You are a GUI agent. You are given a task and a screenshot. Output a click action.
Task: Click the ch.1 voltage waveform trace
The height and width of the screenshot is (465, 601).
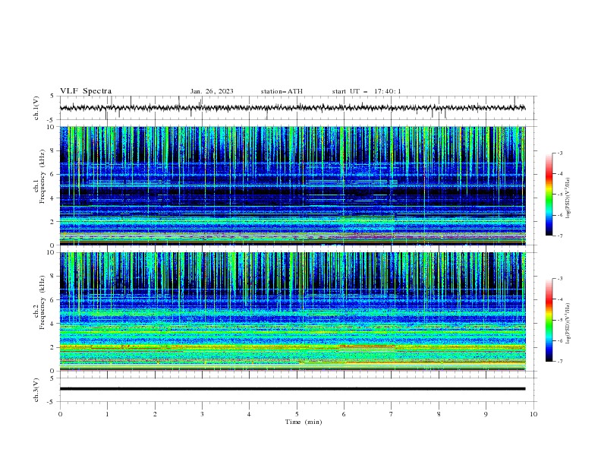point(292,108)
